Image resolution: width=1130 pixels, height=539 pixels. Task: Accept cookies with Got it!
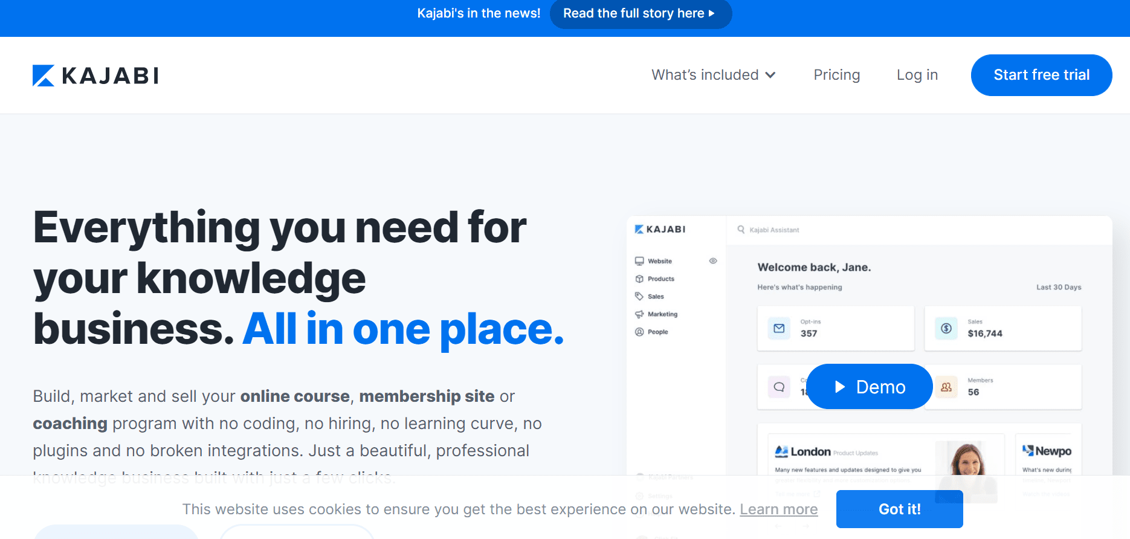point(899,509)
